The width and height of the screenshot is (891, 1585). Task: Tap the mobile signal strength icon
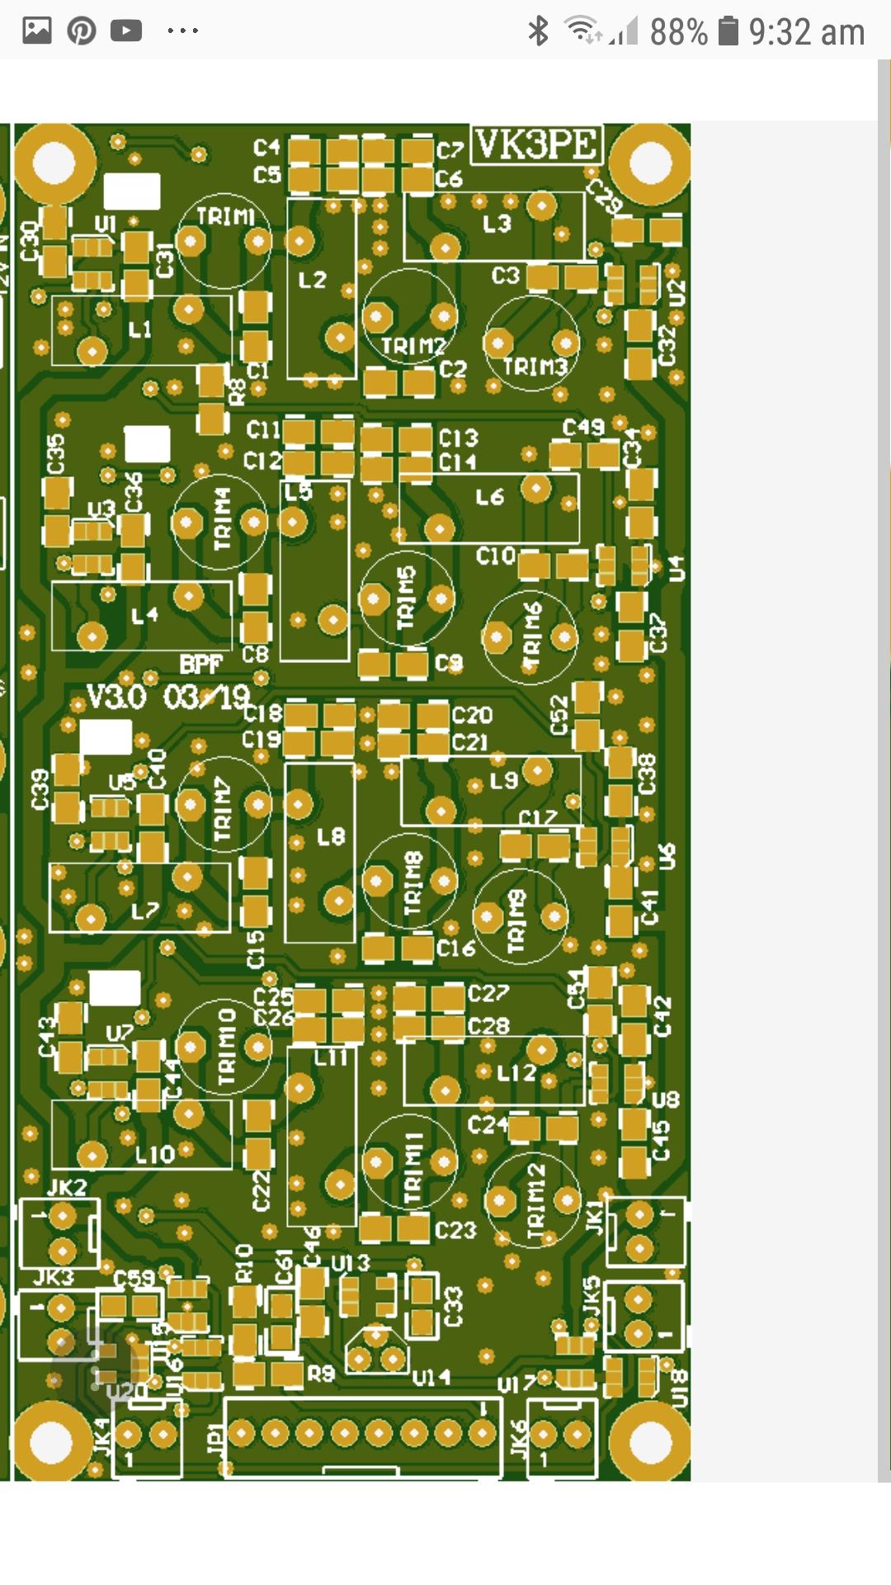625,31
